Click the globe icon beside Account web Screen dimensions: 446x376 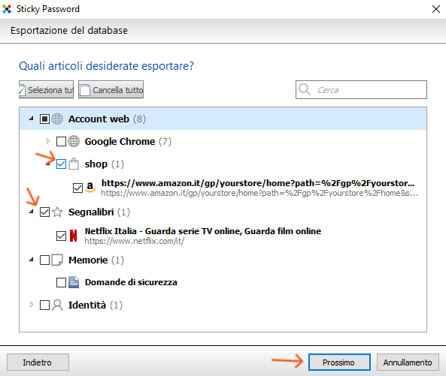[x=57, y=119]
